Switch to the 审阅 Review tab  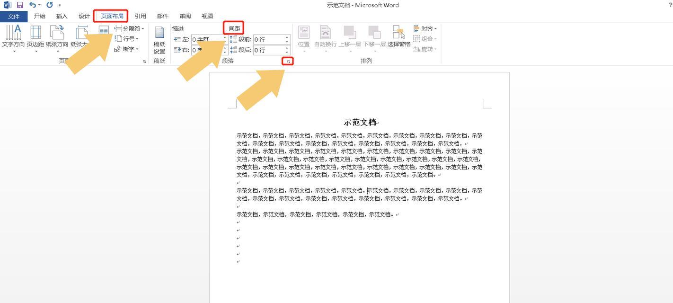[185, 16]
